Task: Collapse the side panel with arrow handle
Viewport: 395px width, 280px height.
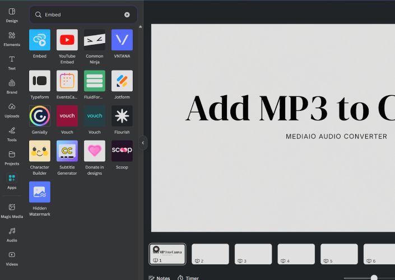Action: point(143,143)
